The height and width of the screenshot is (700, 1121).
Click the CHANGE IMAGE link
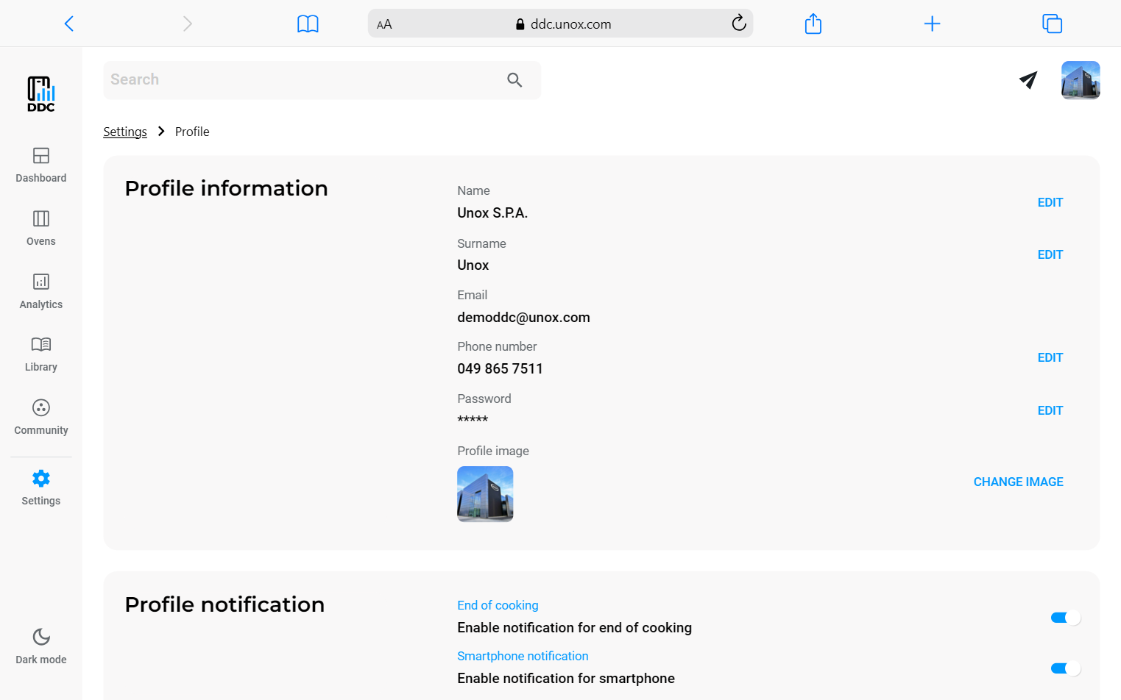pos(1019,482)
